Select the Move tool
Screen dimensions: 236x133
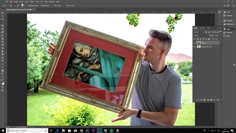coord(2,13)
